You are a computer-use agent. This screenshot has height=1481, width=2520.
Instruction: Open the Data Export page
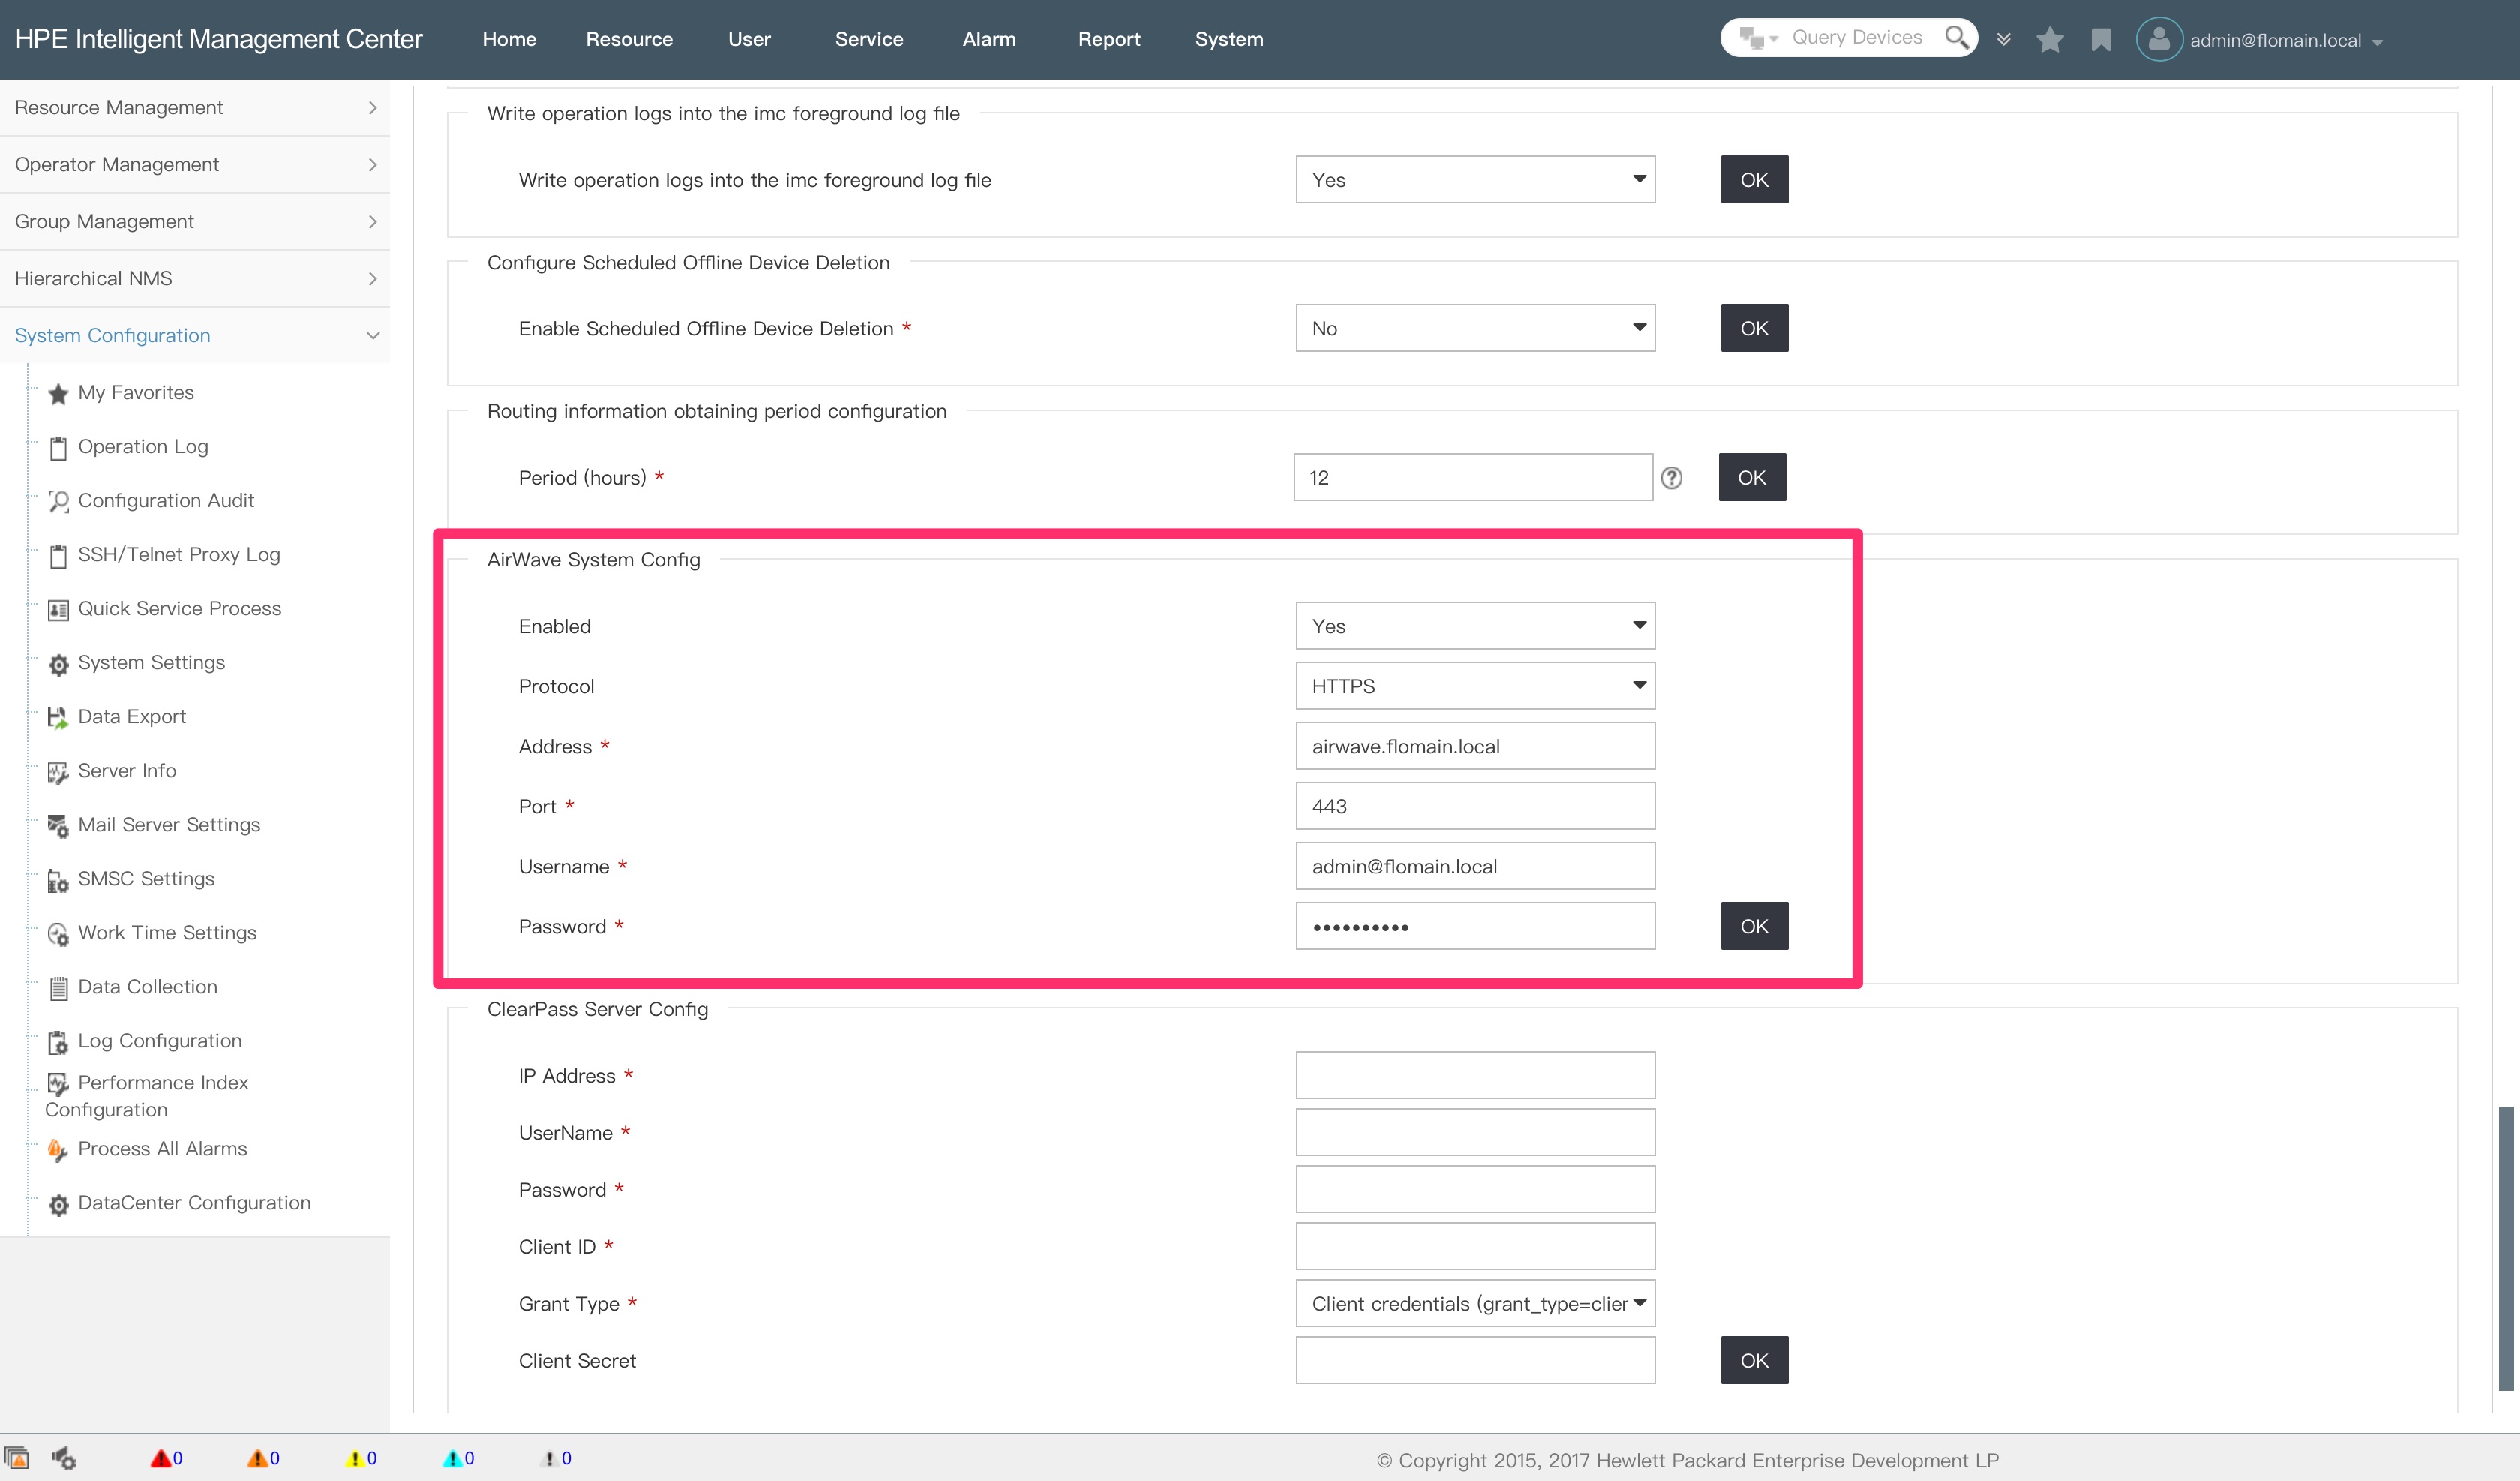pyautogui.click(x=132, y=716)
